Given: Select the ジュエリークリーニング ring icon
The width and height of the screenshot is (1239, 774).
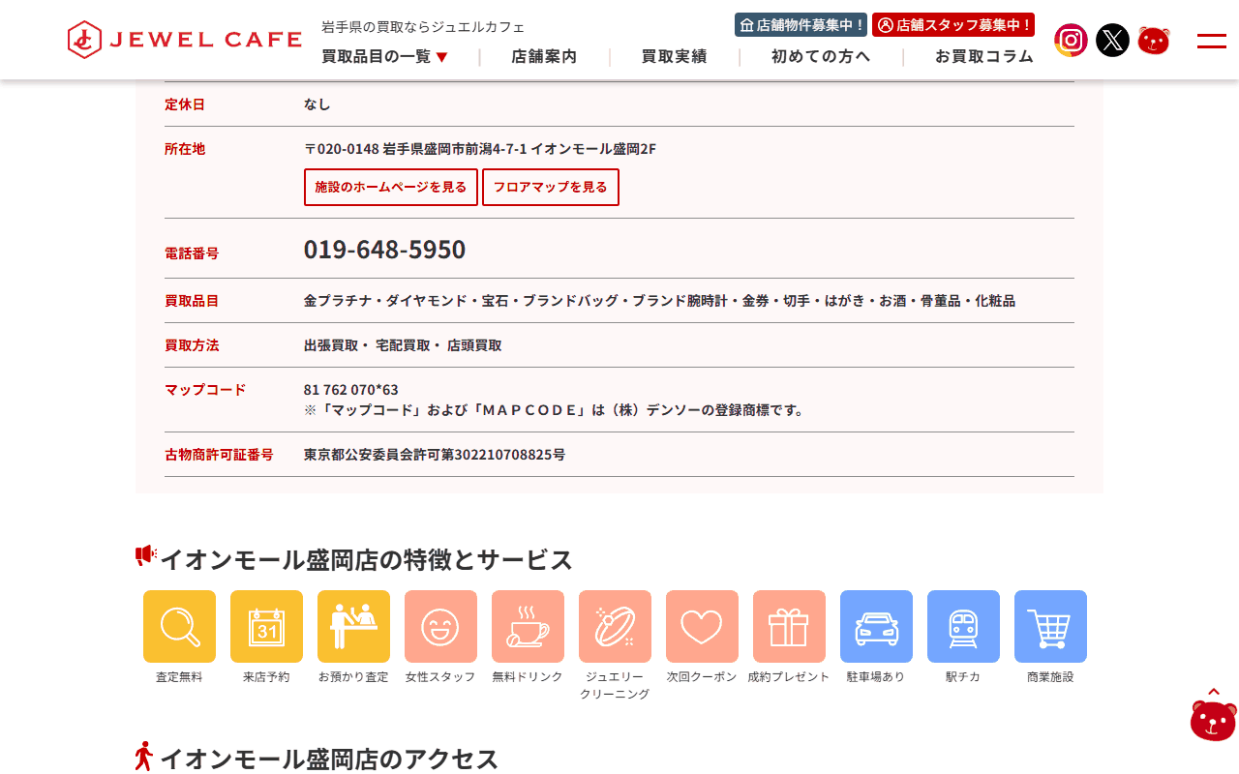Looking at the screenshot, I should [615, 627].
